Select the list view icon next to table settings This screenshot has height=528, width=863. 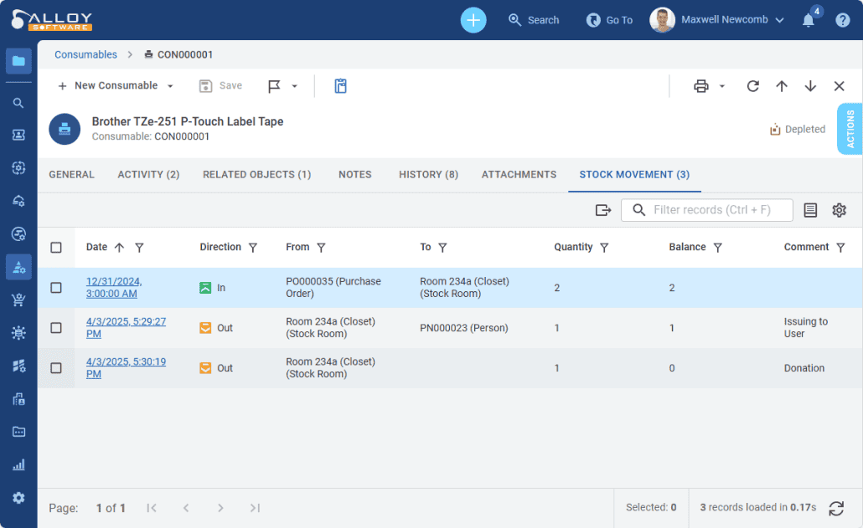coord(809,210)
